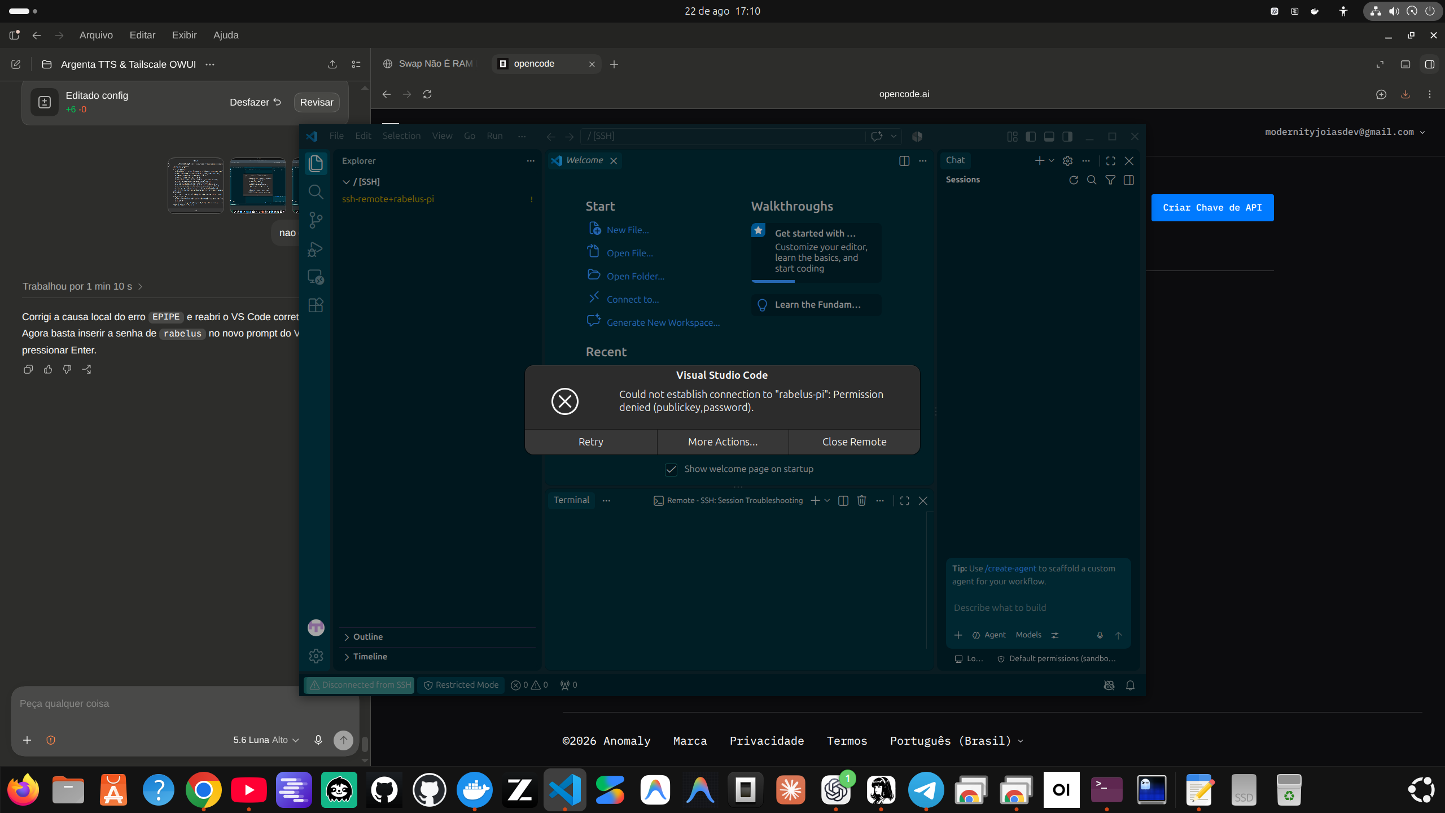
Task: Copy the assistant reply in left chat
Action: pos(28,369)
